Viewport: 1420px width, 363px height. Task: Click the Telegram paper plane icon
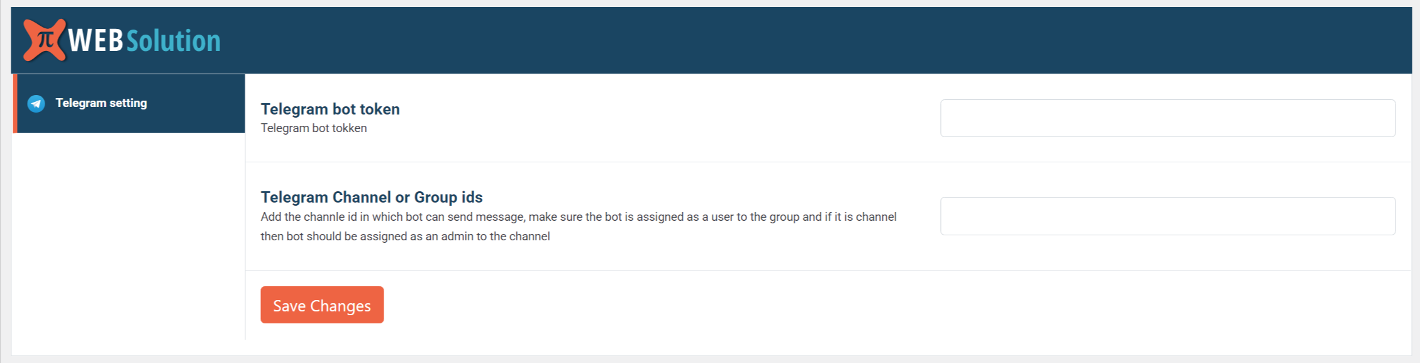[x=36, y=103]
